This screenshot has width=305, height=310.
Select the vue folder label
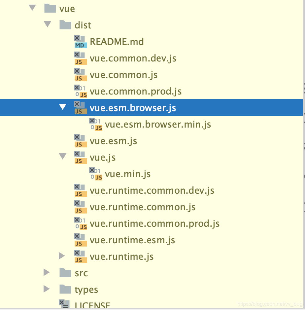(x=67, y=9)
